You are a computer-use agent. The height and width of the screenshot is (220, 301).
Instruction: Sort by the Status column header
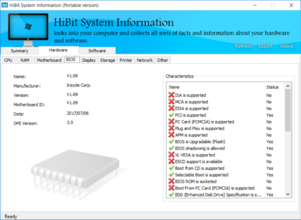pyautogui.click(x=274, y=87)
